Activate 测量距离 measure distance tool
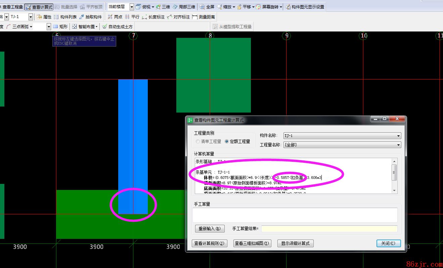 pyautogui.click(x=204, y=17)
